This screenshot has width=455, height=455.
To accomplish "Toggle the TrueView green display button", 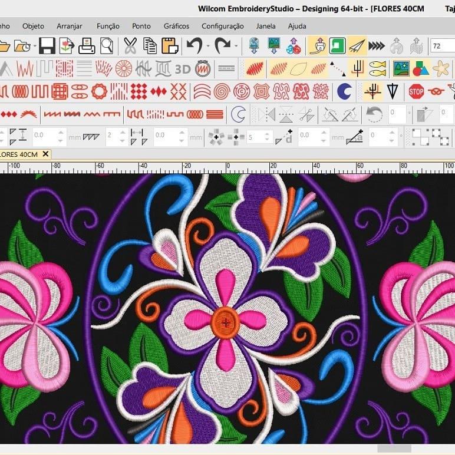I will pos(337,46).
